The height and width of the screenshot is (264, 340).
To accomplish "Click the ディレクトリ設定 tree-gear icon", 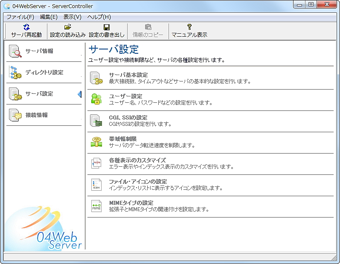I will click(x=15, y=73).
